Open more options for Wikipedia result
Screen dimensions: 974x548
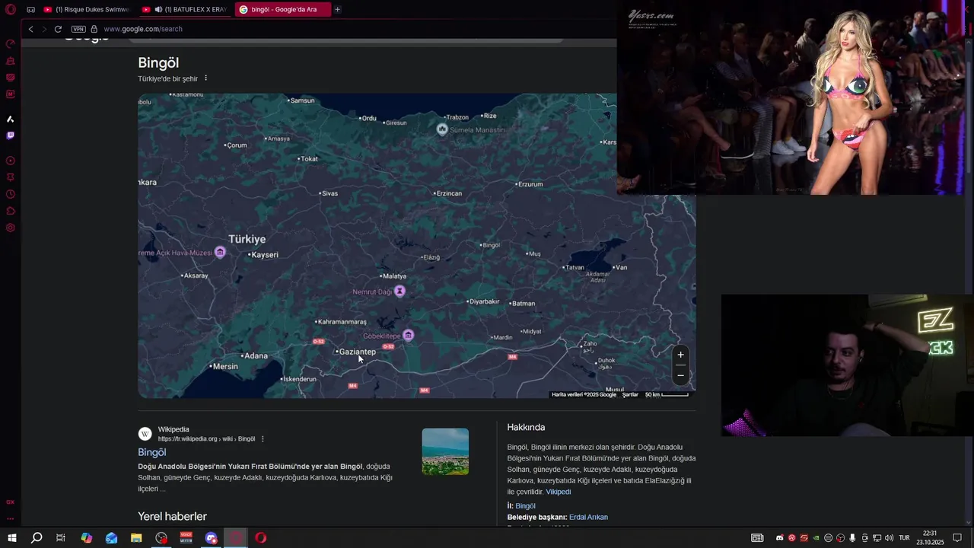(x=263, y=439)
